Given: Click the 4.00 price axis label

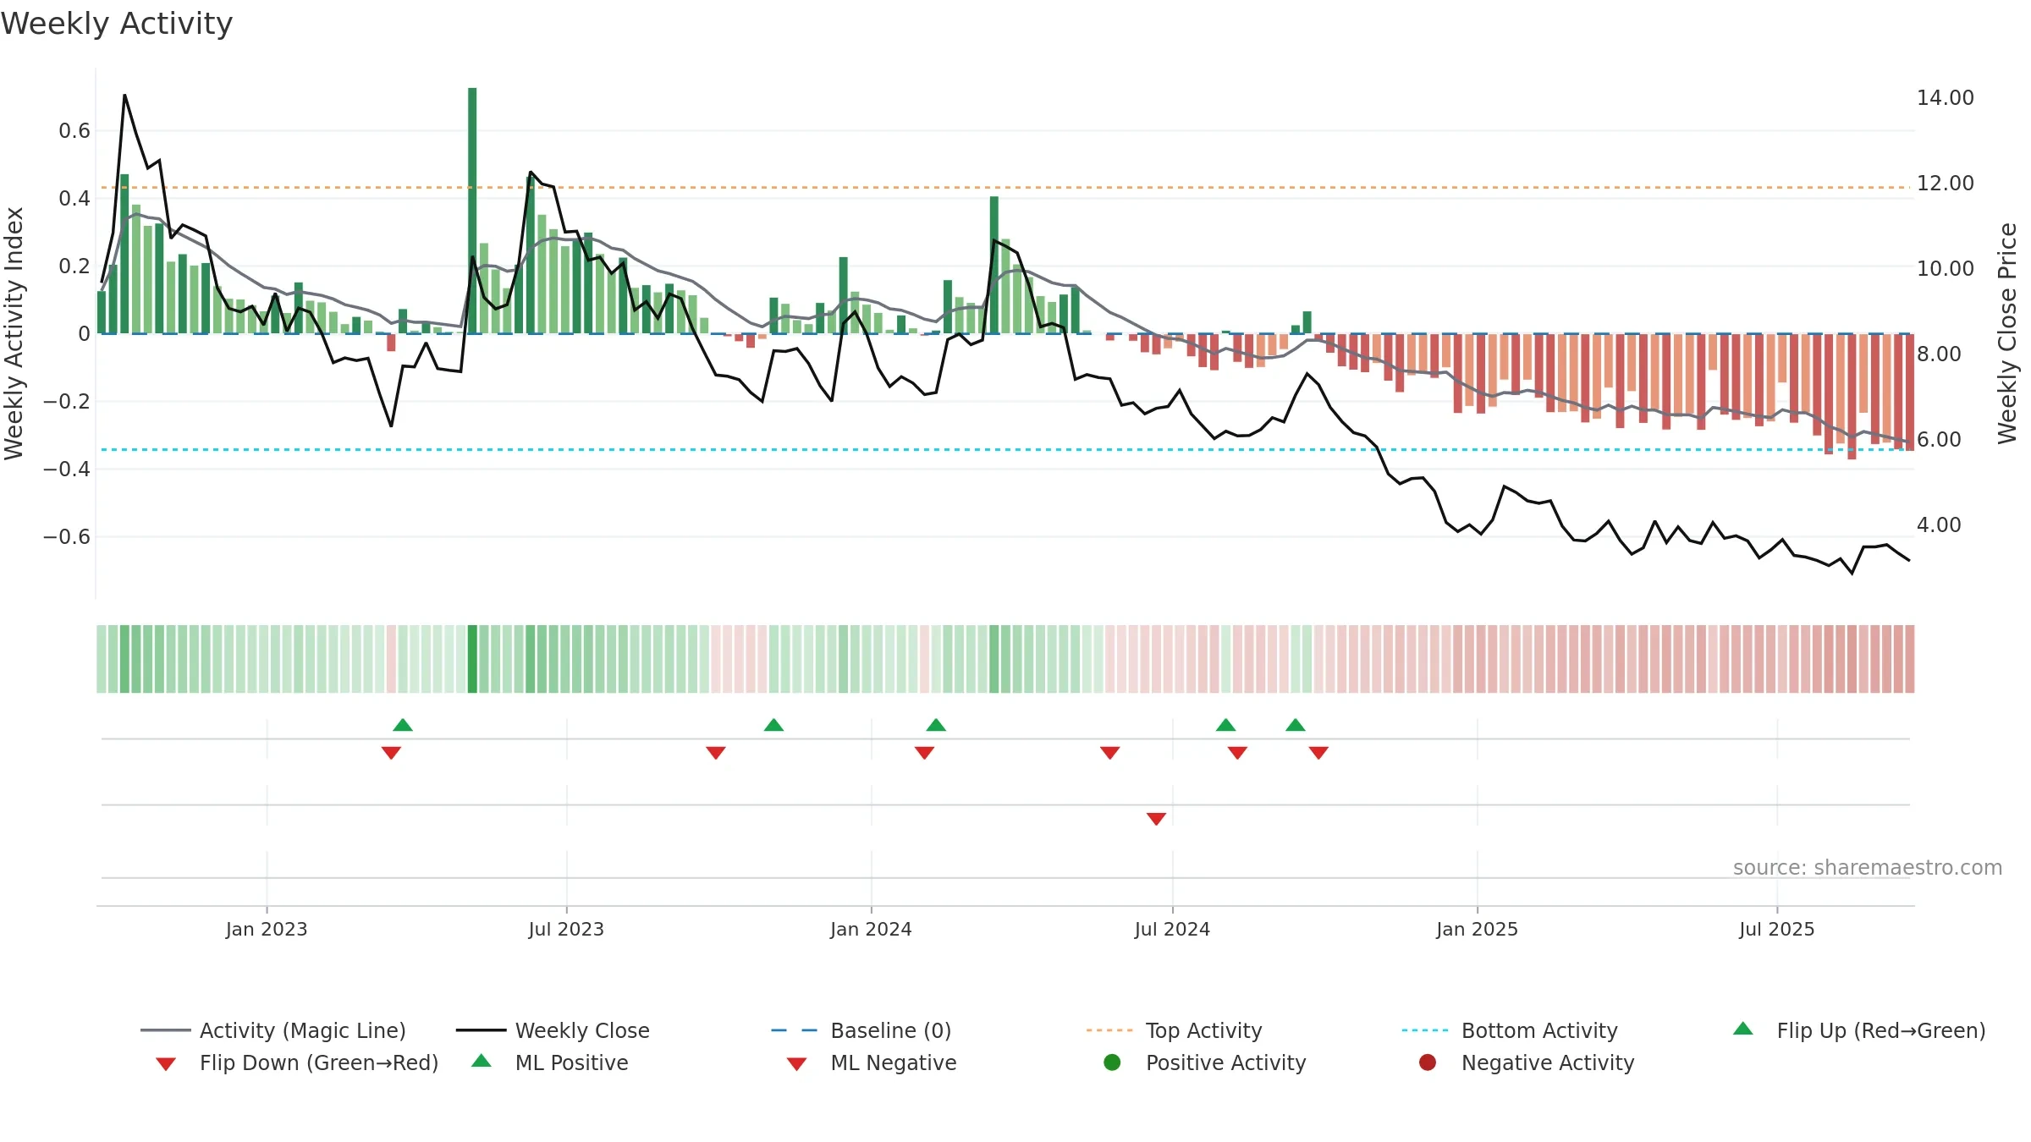Looking at the screenshot, I should click(x=1939, y=524).
